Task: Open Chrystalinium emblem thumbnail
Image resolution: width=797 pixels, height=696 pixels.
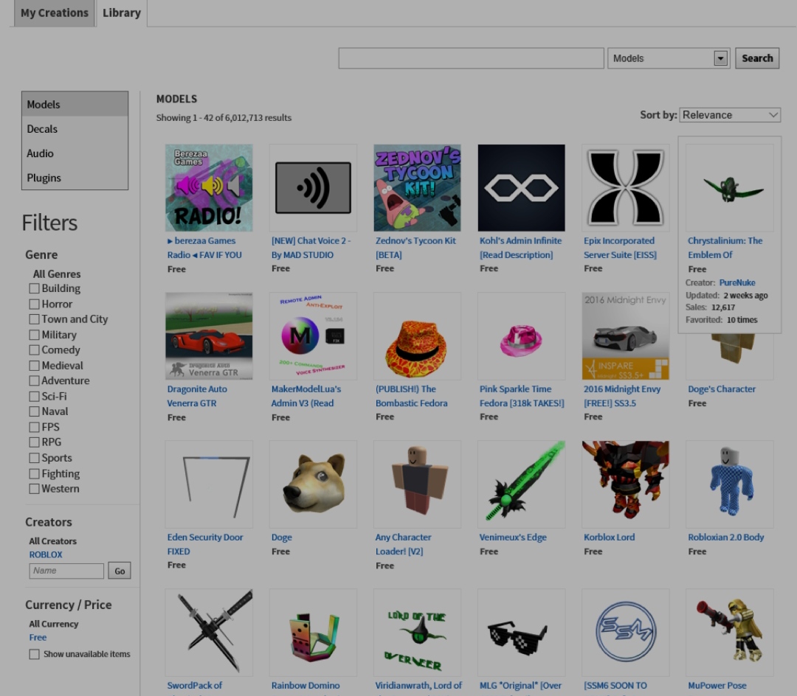Action: click(730, 188)
